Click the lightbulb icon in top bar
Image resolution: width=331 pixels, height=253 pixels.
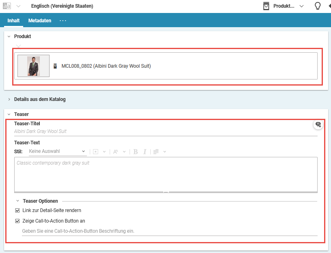click(x=318, y=6)
